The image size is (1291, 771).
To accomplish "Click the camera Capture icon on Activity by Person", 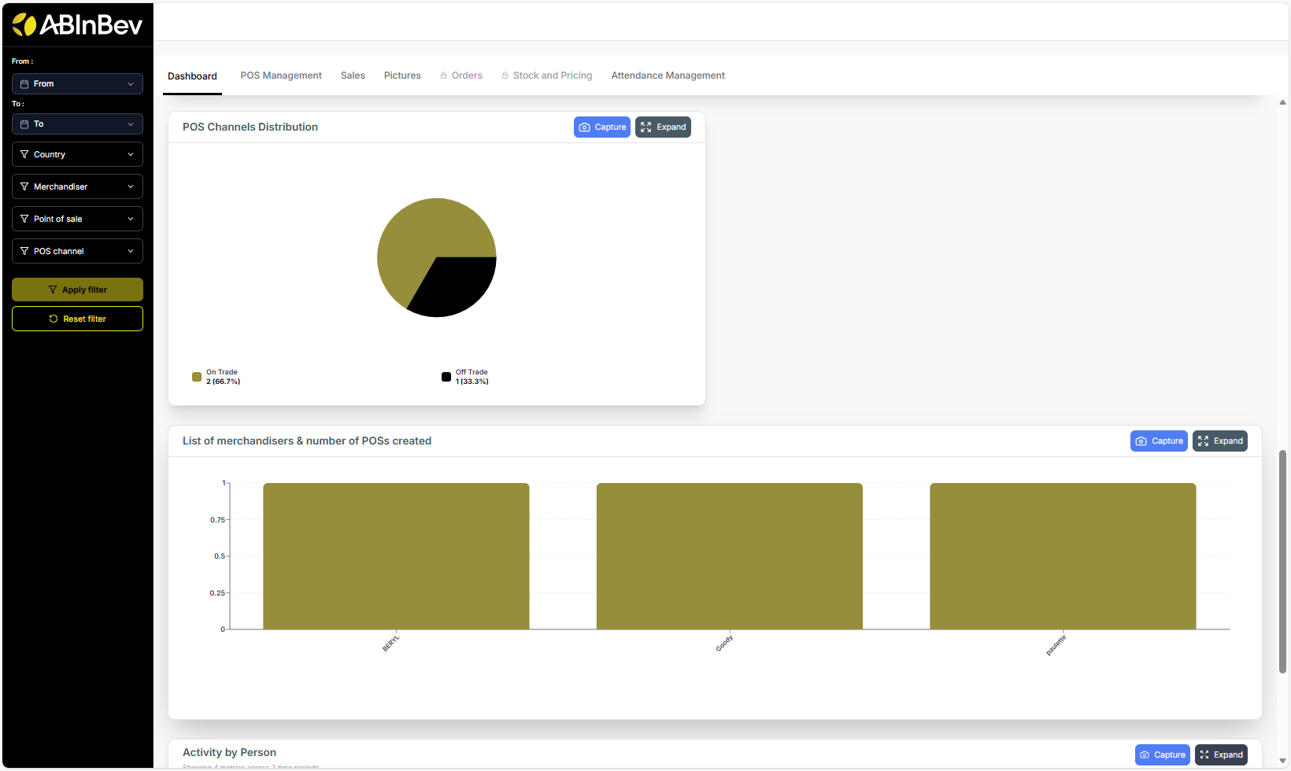I will [x=1145, y=754].
